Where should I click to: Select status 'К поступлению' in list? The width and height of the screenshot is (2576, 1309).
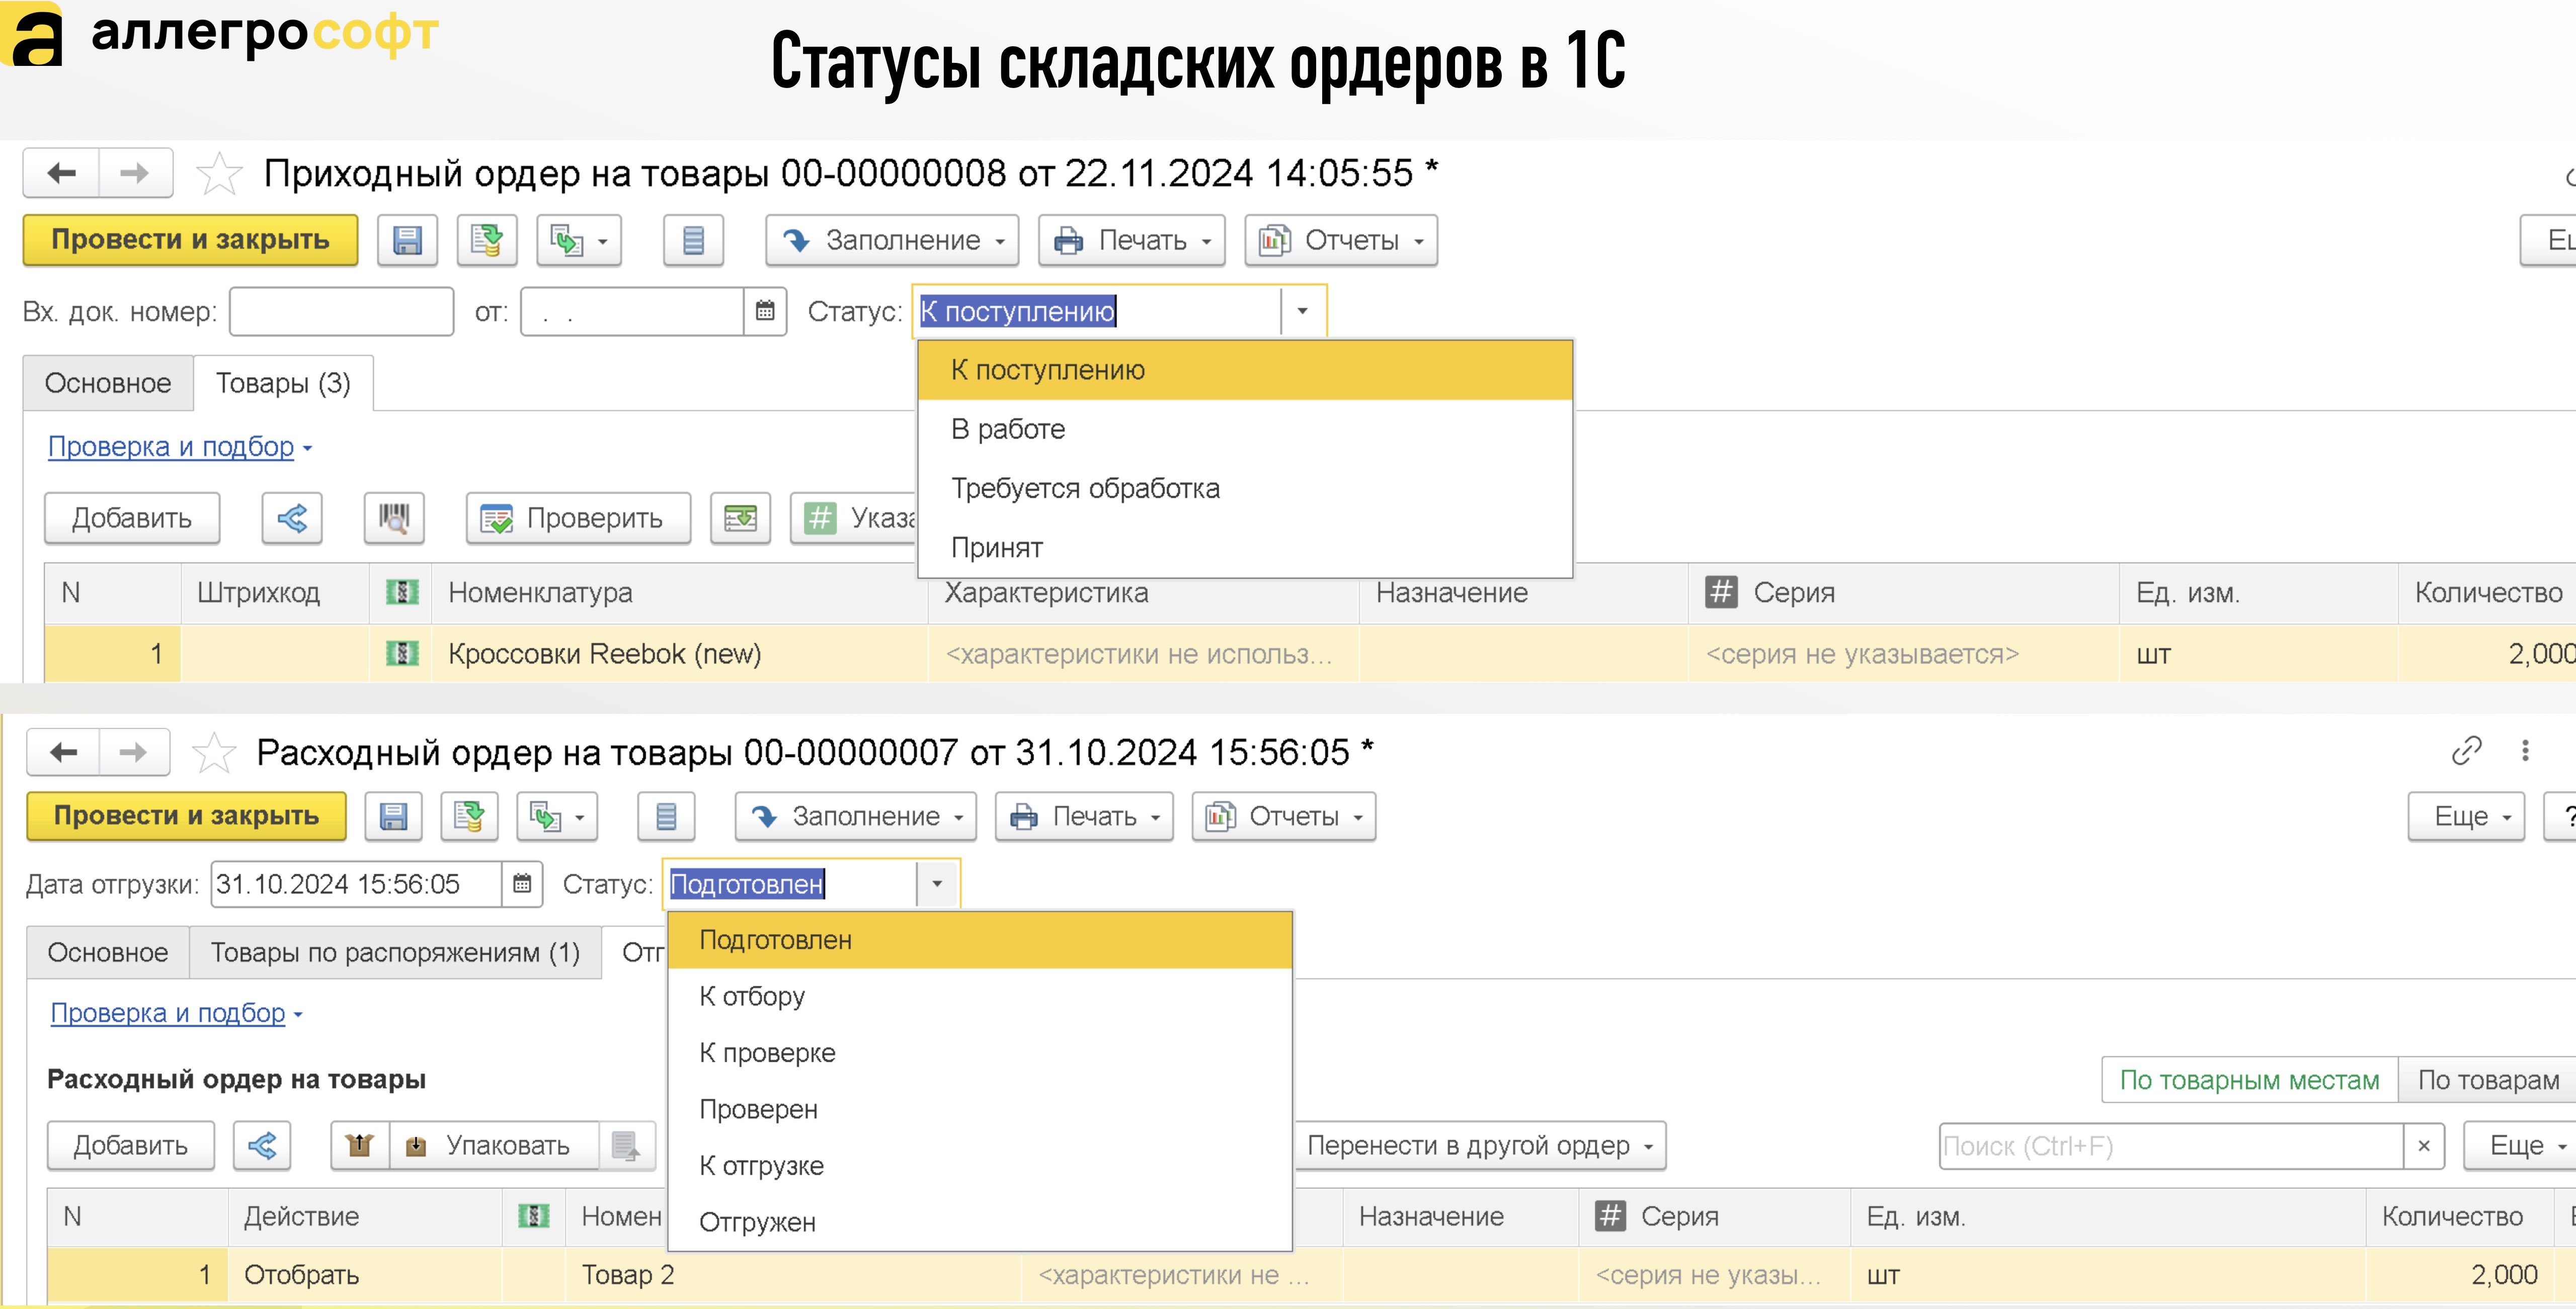coord(1245,370)
